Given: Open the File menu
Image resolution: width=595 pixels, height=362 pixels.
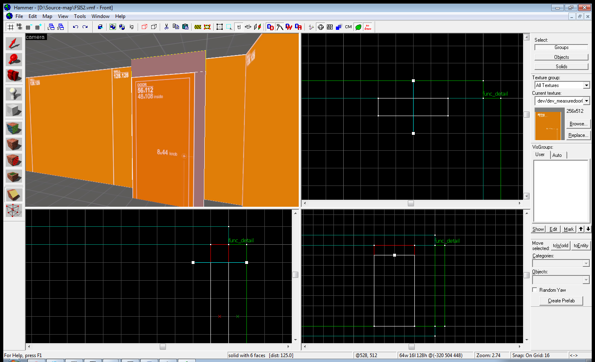Looking at the screenshot, I should click(x=19, y=16).
